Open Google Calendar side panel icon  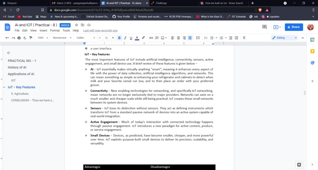click(312, 40)
